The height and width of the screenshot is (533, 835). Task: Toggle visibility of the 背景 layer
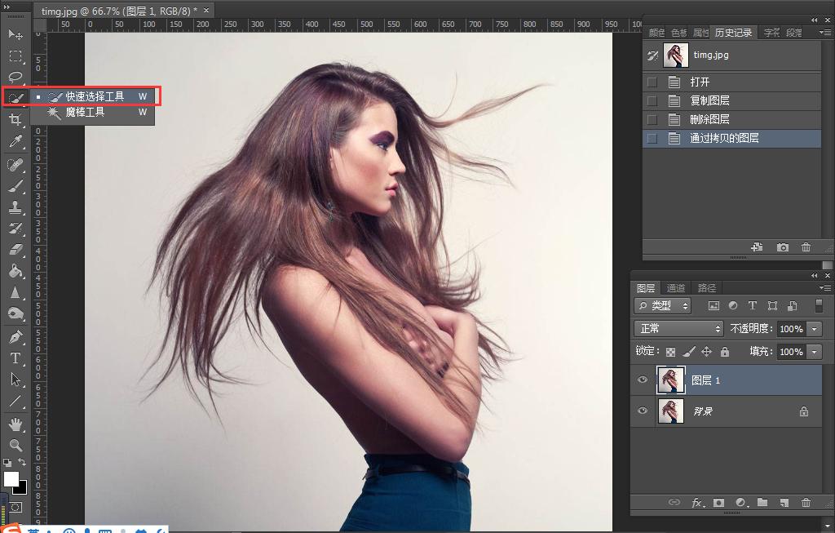(643, 411)
